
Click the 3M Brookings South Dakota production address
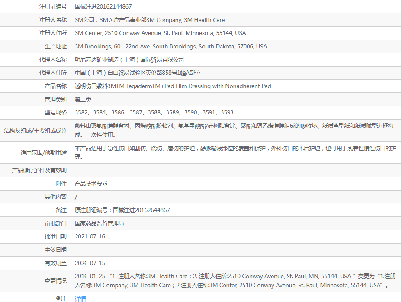click(x=171, y=46)
